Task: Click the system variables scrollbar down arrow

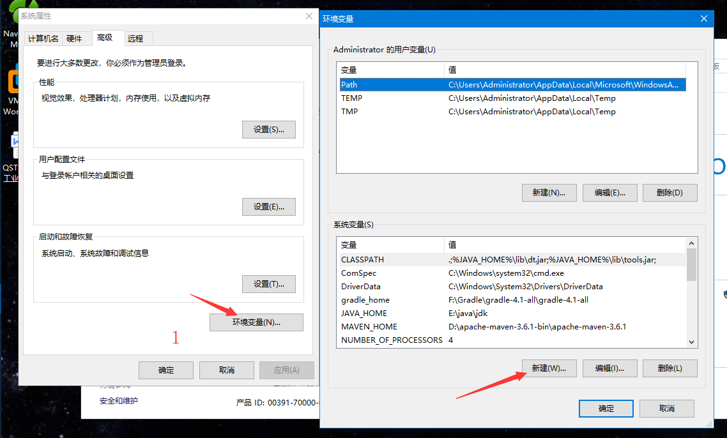Action: (x=691, y=342)
